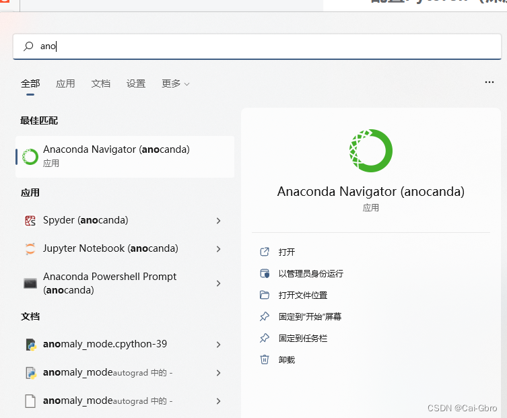507x418 pixels.
Task: Choose 卸载 to uninstall
Action: (x=287, y=359)
